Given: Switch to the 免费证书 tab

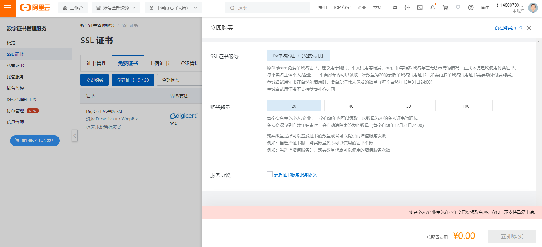Looking at the screenshot, I should coord(128,63).
